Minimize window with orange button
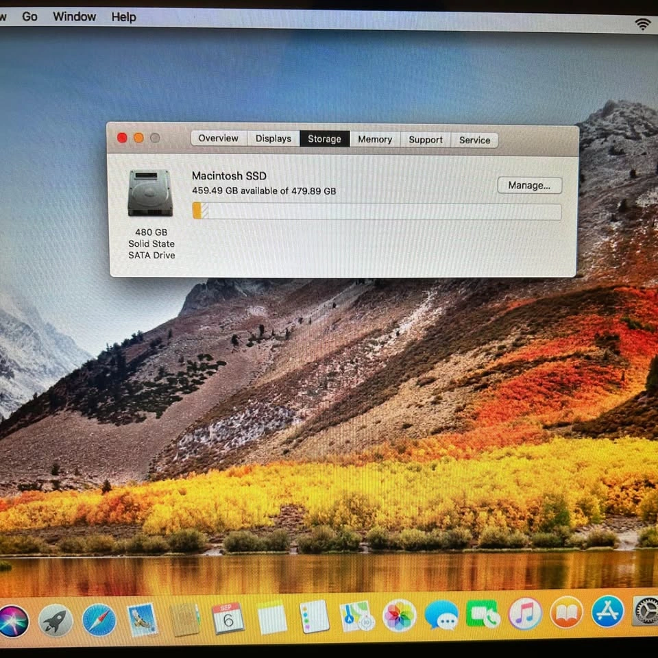 [x=138, y=138]
